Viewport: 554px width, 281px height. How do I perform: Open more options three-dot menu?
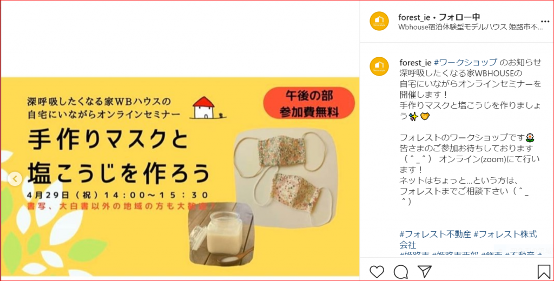(x=545, y=22)
